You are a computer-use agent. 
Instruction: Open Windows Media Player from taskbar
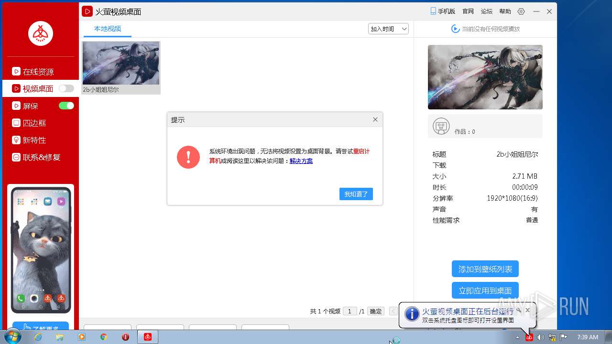pyautogui.click(x=82, y=337)
